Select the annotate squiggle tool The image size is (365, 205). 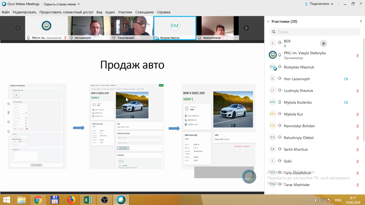tap(9, 104)
